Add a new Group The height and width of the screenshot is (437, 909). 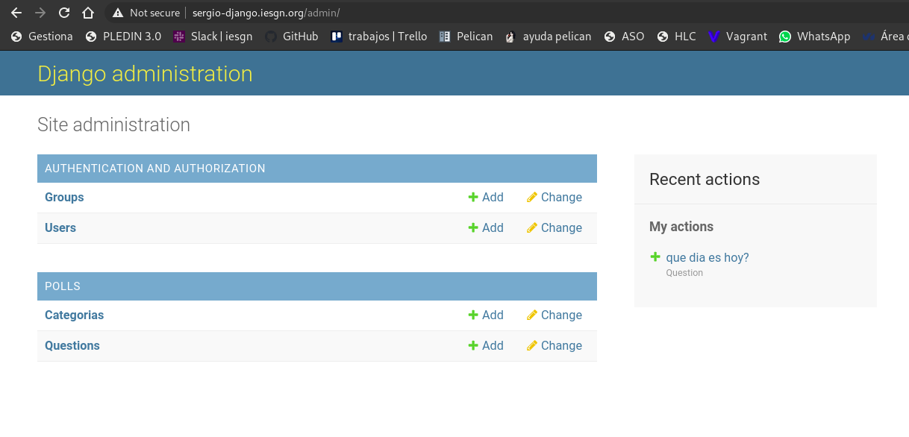click(x=486, y=198)
